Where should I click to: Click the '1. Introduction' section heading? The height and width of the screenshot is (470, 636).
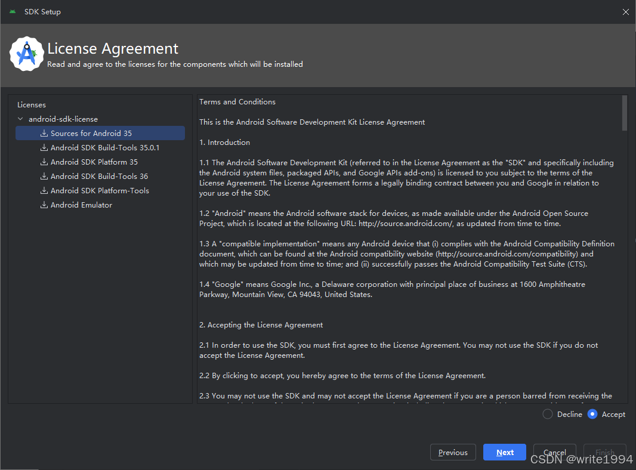(x=225, y=143)
